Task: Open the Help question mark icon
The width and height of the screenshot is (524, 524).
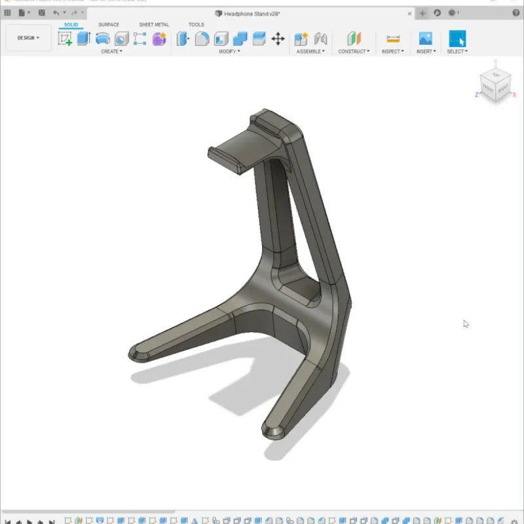Action: point(515,13)
